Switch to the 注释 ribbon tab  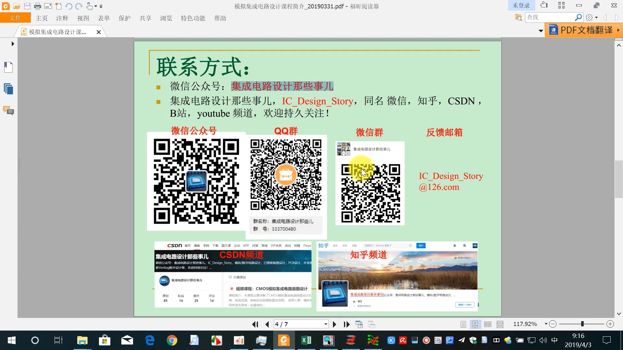coord(62,18)
